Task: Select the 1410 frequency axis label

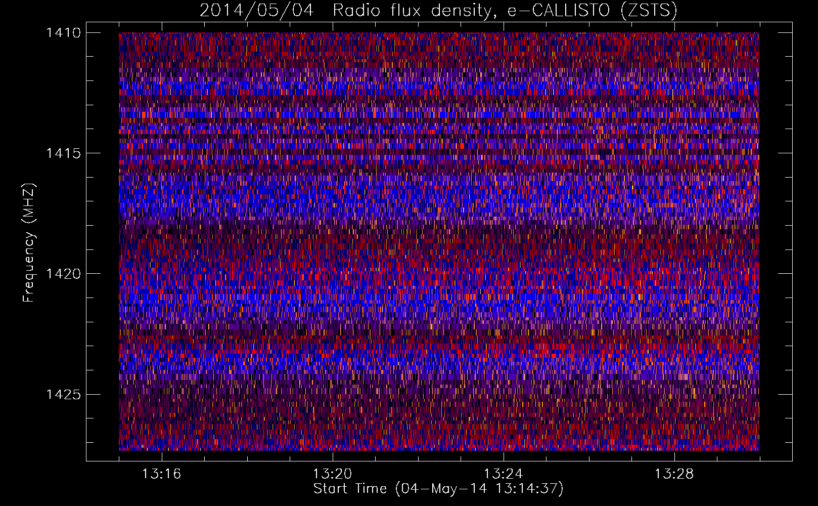Action: pos(63,33)
